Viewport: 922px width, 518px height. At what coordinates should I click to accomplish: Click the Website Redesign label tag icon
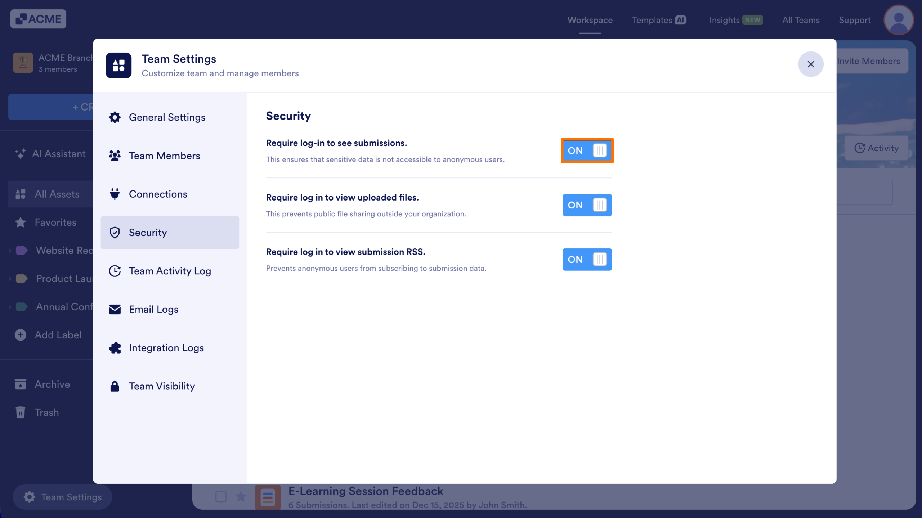[22, 251]
